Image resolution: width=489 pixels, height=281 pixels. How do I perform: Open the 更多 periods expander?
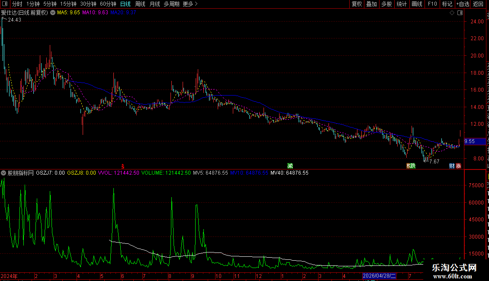[x=190, y=4]
